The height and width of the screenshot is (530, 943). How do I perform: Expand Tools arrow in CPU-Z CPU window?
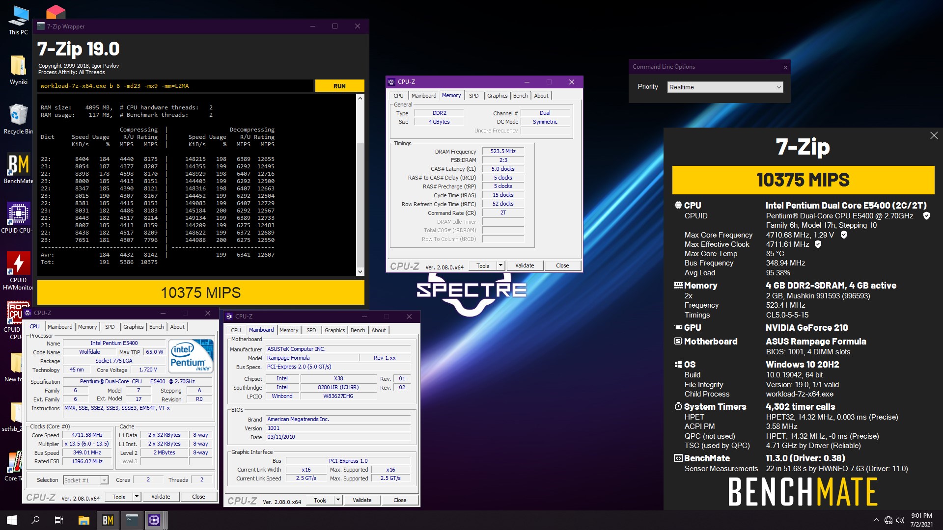(x=137, y=497)
